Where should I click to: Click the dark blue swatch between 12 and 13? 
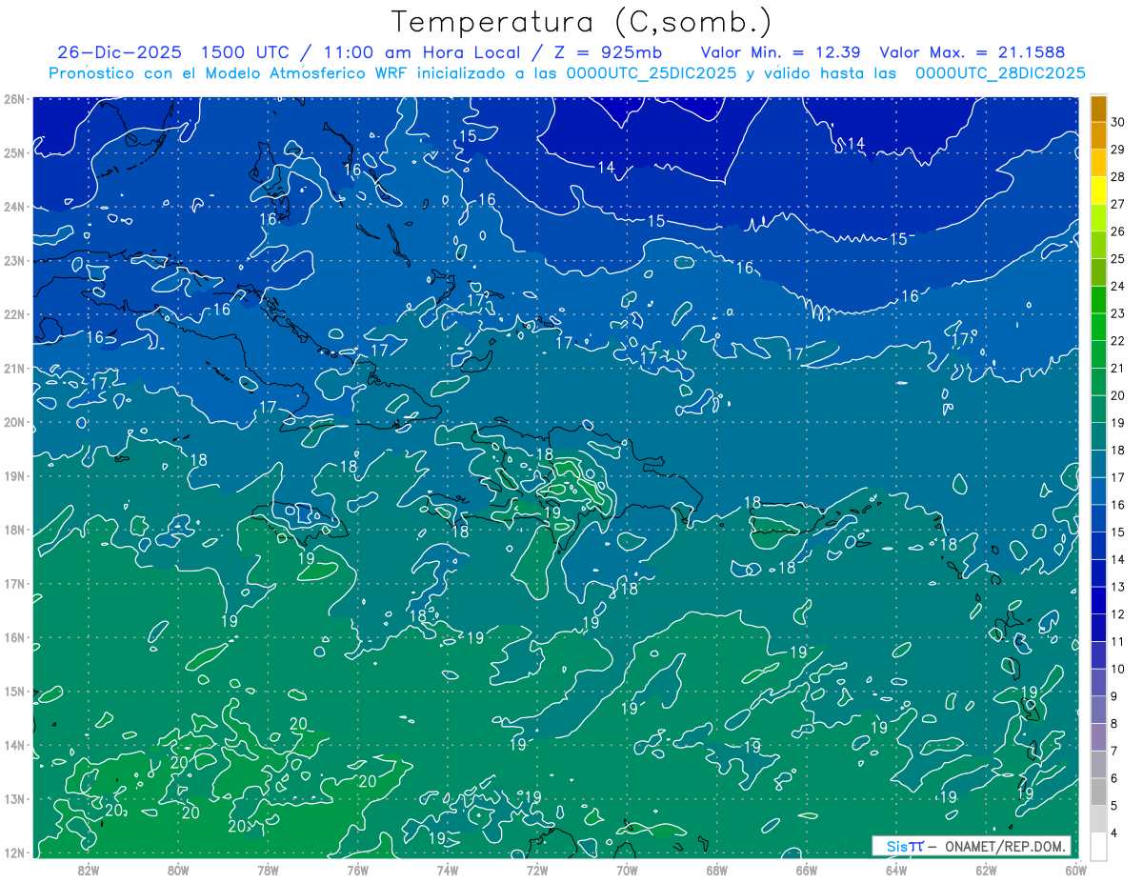point(1098,600)
